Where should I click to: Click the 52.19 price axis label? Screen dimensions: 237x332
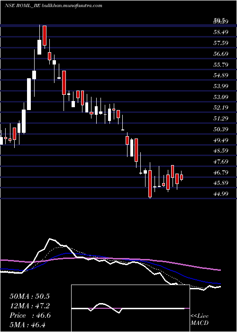(221, 108)
